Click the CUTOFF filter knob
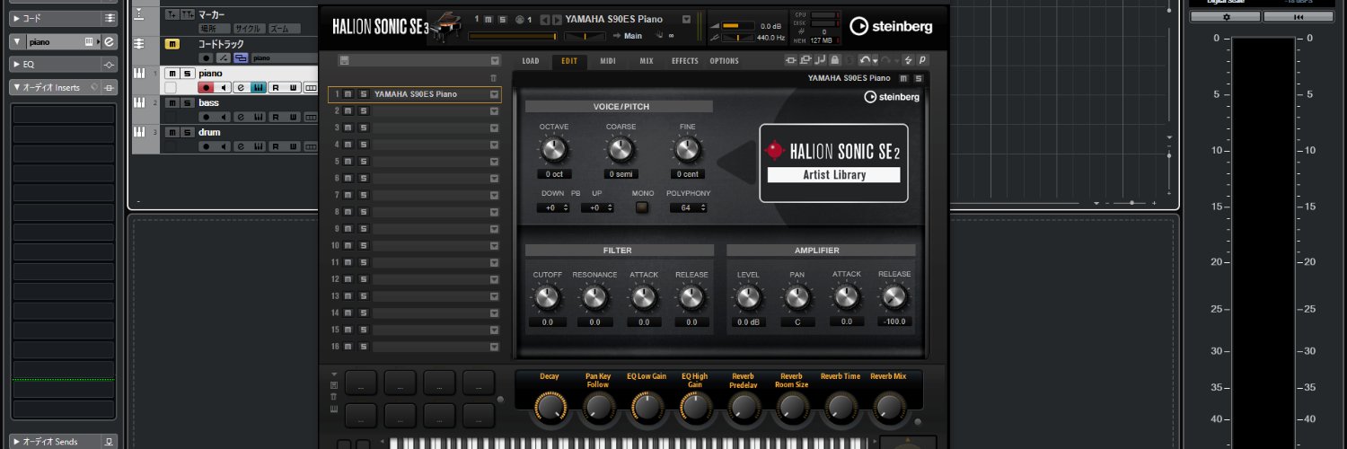 [x=547, y=298]
